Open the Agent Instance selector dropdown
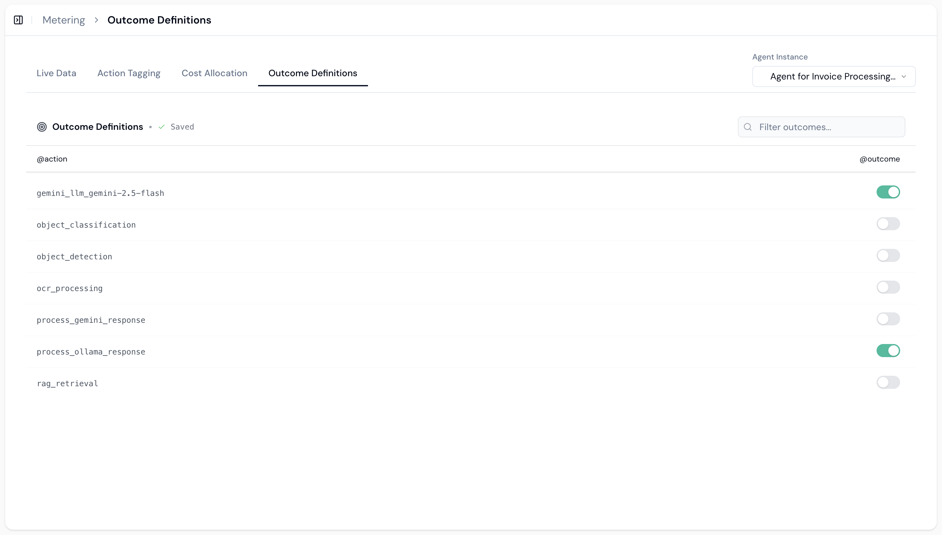 pos(833,77)
